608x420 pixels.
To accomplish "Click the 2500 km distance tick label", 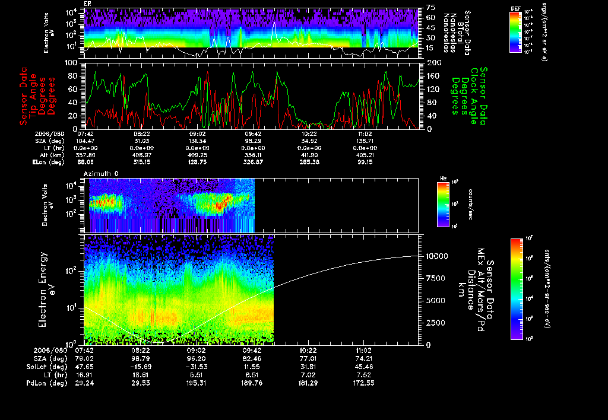I will click(x=436, y=323).
